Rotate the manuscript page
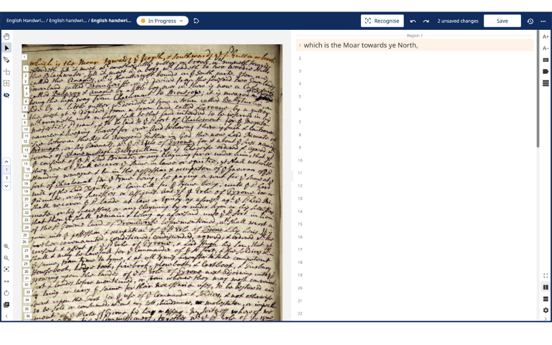The height and width of the screenshot is (345, 552). tap(6, 293)
